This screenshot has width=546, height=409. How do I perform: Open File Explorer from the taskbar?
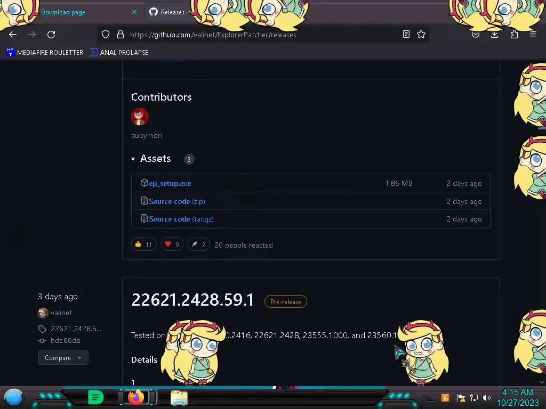click(x=179, y=397)
